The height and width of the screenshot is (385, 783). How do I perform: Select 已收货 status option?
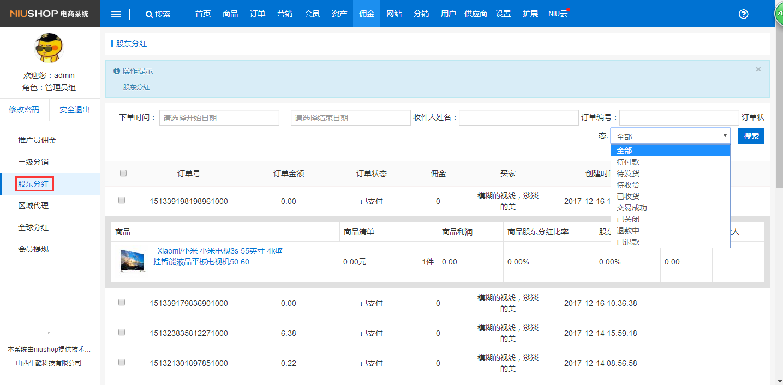click(x=671, y=196)
